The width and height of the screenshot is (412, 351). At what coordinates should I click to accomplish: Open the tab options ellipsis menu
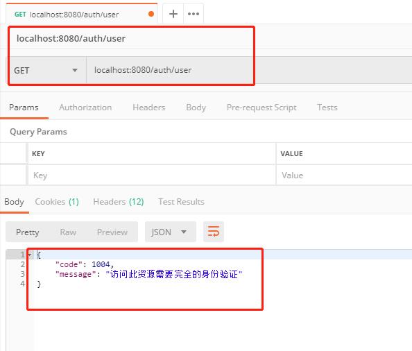coord(194,14)
